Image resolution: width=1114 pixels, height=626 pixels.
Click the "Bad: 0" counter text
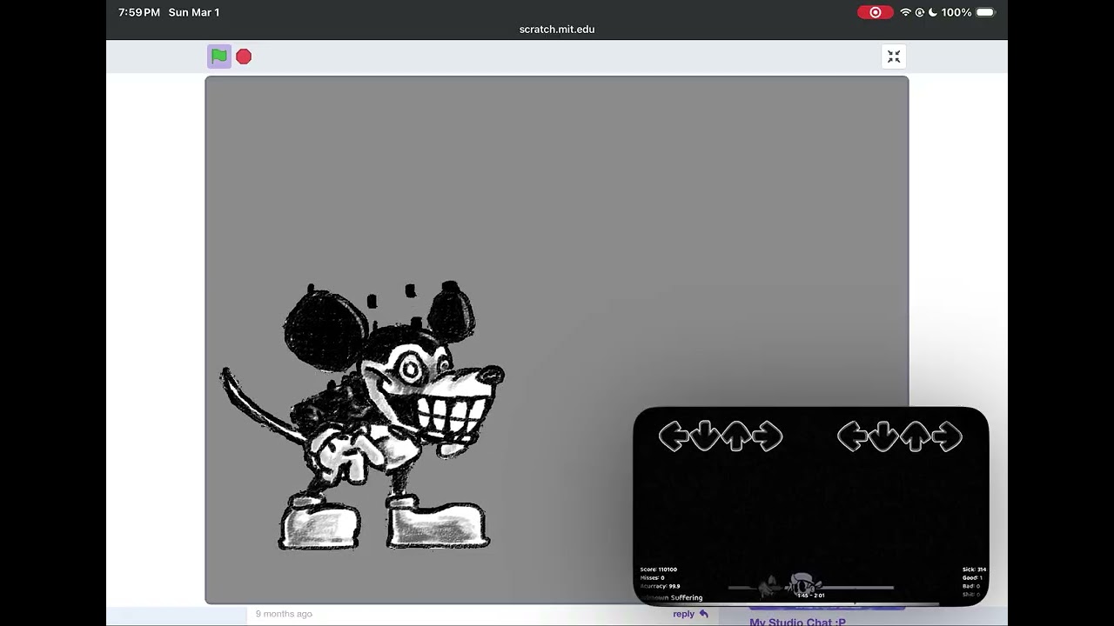(971, 586)
